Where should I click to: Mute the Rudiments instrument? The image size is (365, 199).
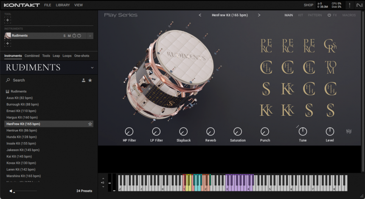click(69, 36)
